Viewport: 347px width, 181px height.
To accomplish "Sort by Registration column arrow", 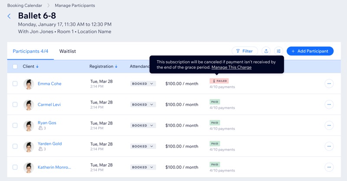I will (x=116, y=66).
